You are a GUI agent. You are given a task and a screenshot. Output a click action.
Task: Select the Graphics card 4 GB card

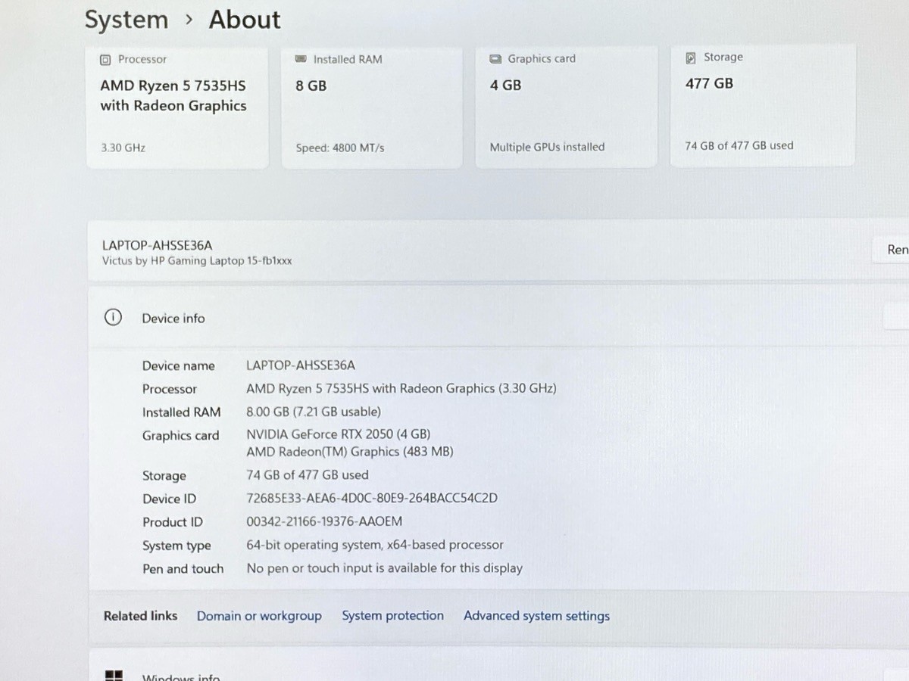[x=567, y=107]
